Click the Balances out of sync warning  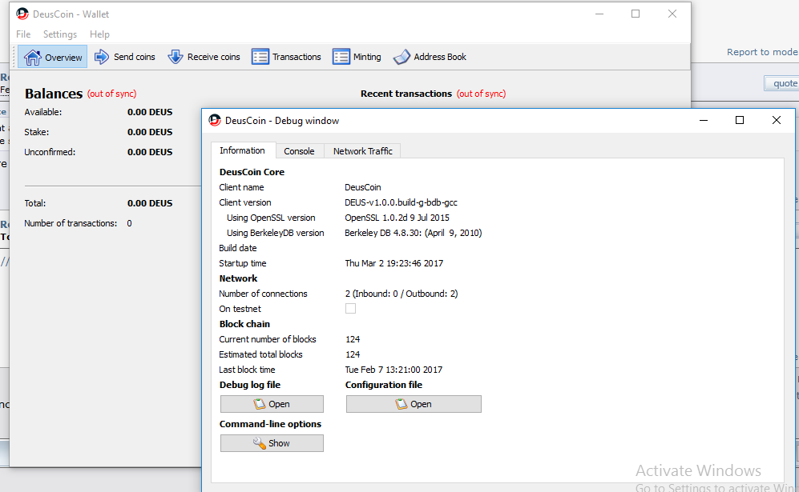tap(111, 94)
